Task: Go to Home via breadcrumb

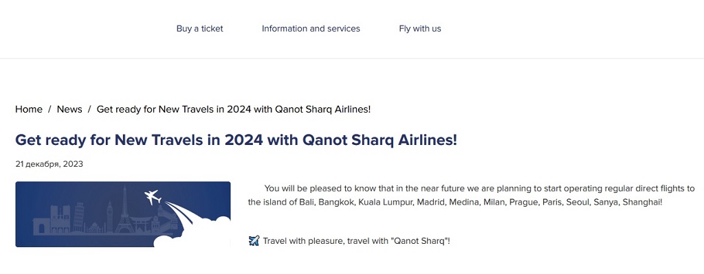Action: pyautogui.click(x=29, y=109)
